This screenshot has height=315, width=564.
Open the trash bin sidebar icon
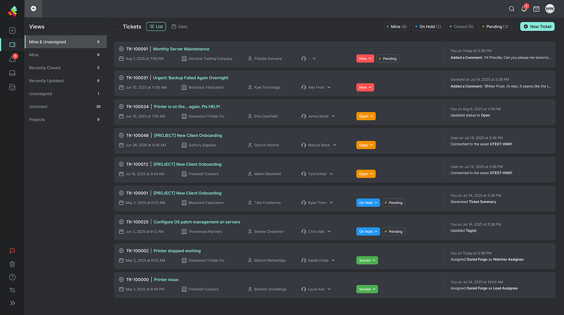[12, 264]
